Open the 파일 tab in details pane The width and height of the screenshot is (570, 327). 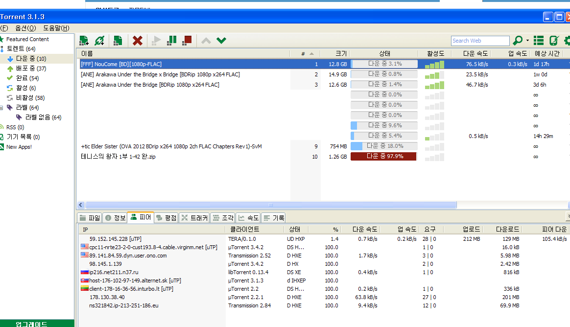tap(90, 218)
